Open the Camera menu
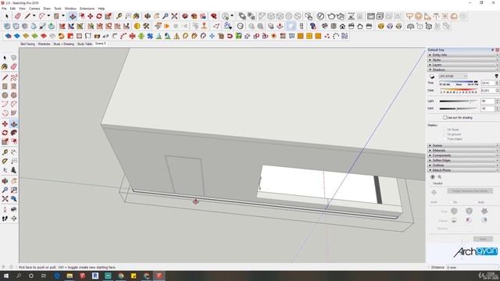 (x=34, y=9)
